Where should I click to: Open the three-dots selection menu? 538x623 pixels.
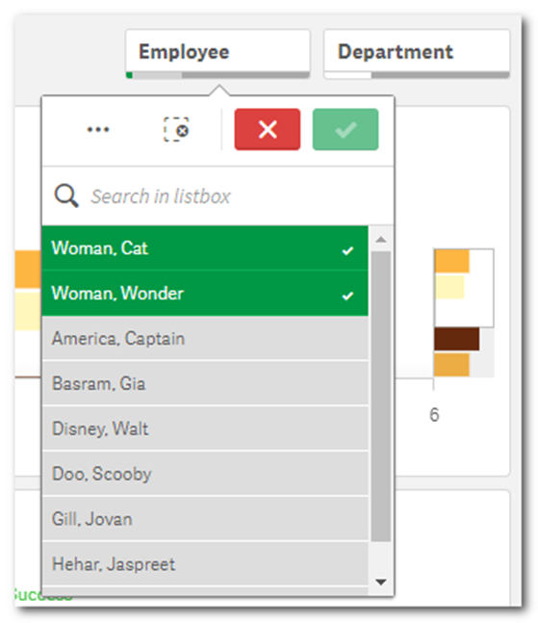[98, 130]
